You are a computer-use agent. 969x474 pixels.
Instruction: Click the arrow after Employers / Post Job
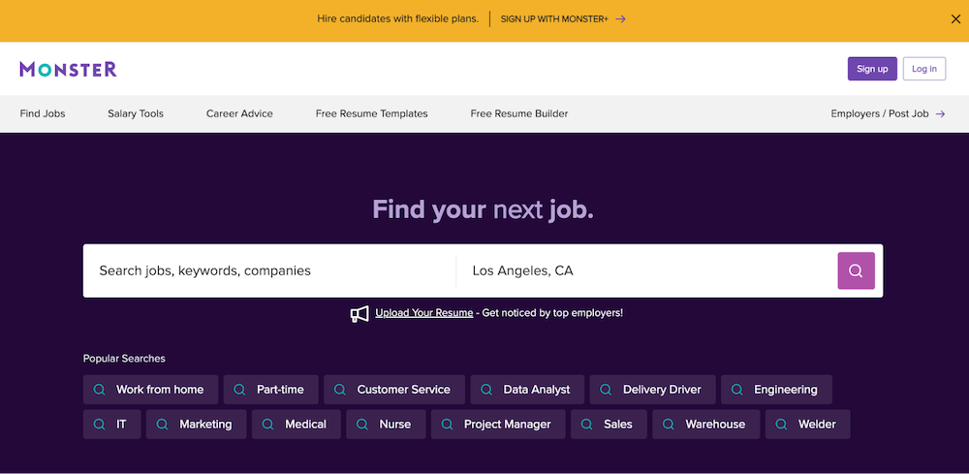(x=940, y=113)
